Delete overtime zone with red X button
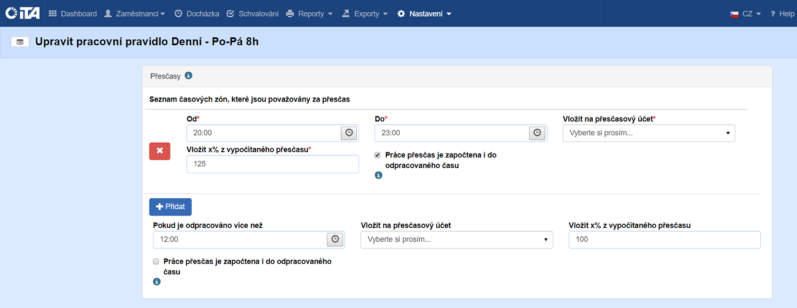The width and height of the screenshot is (797, 308). (x=159, y=151)
